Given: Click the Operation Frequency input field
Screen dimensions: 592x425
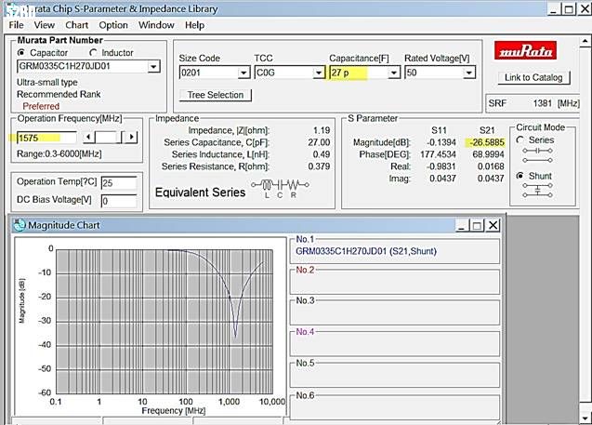Looking at the screenshot, I should pyautogui.click(x=46, y=138).
